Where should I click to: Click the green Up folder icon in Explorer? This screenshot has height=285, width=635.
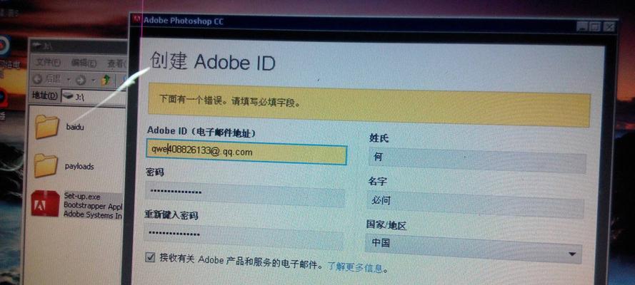(x=106, y=79)
